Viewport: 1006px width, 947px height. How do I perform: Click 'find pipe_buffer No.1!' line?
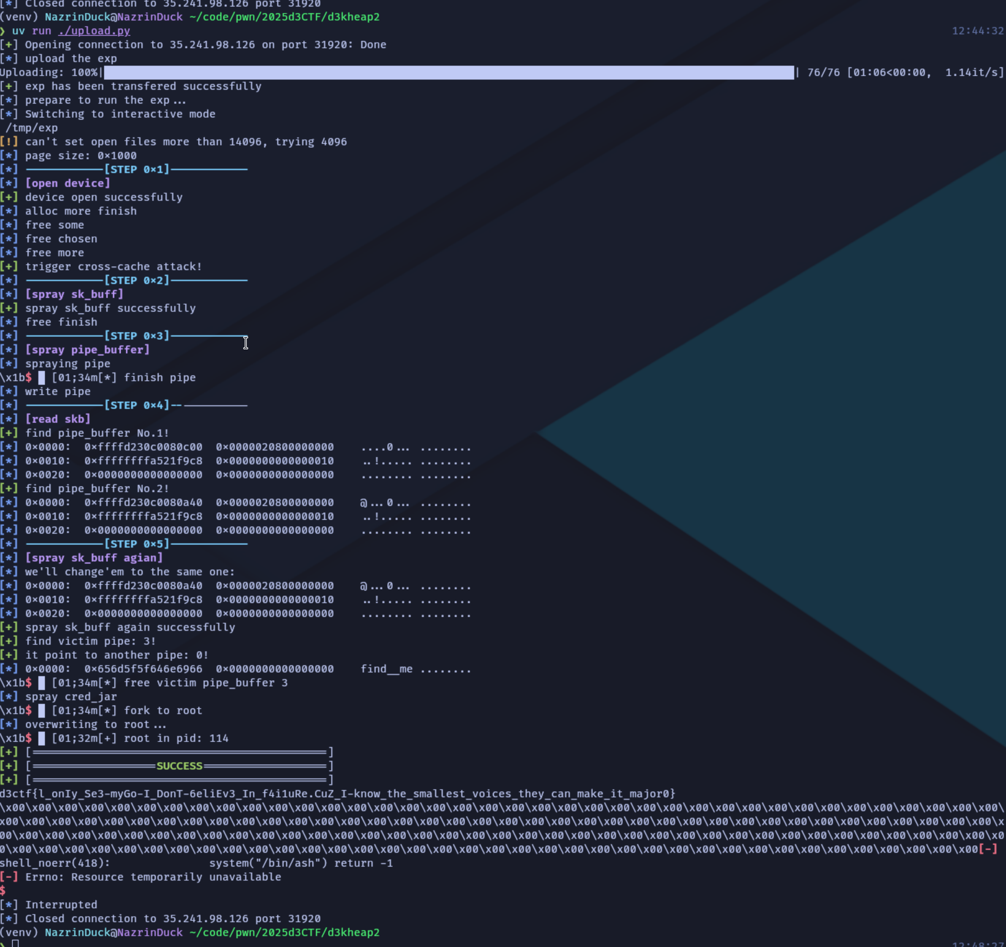(x=97, y=433)
